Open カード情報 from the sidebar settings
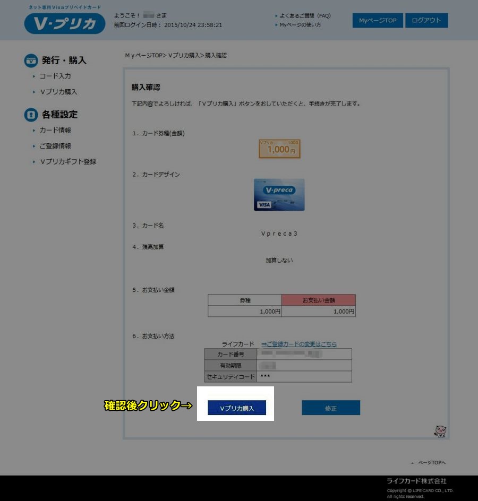This screenshot has width=478, height=501. 55,131
